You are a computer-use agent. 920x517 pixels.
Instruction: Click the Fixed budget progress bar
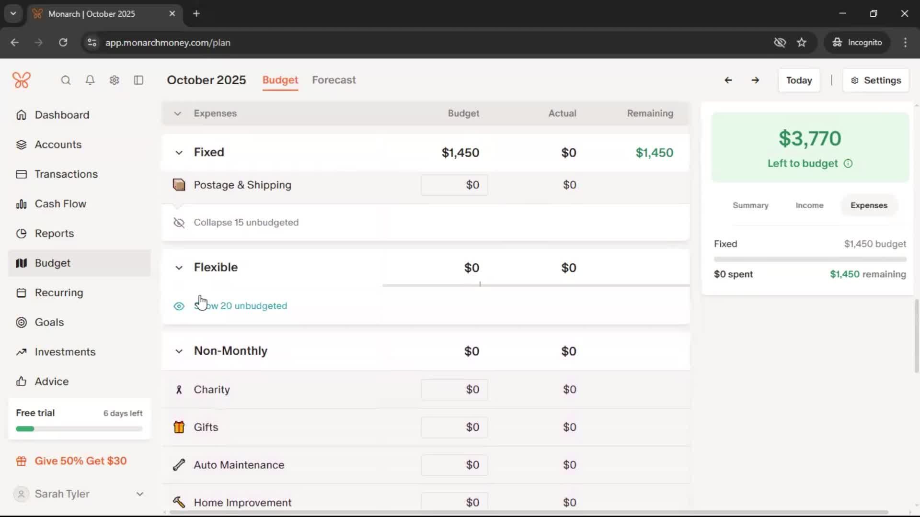[810, 259]
